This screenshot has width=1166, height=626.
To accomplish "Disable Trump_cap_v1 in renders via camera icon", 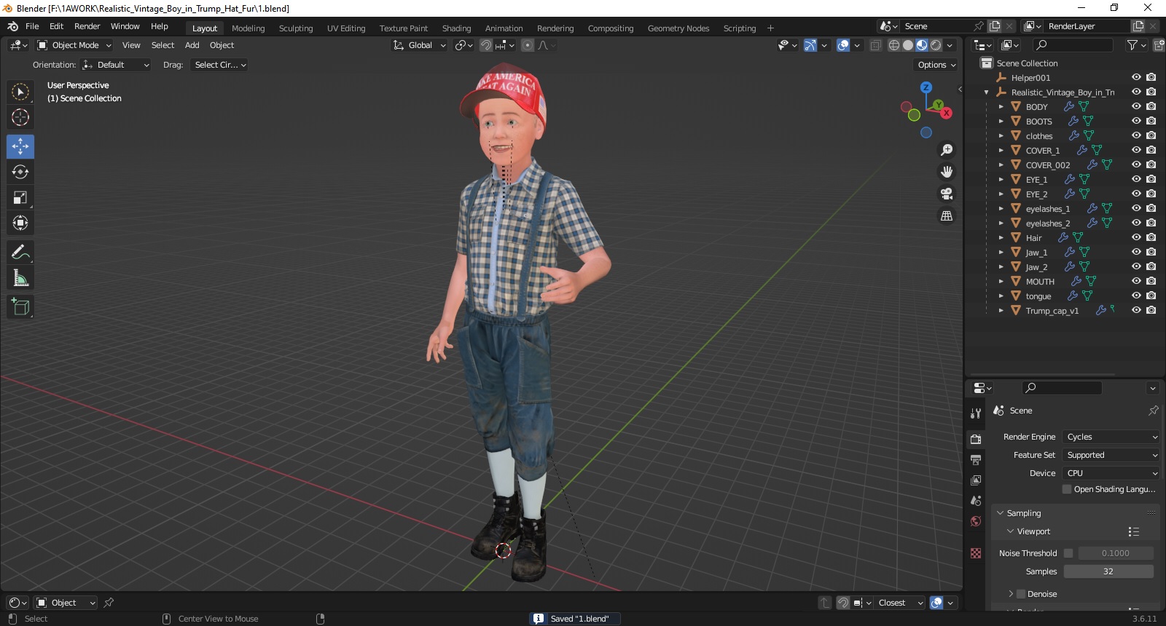I will tap(1151, 310).
